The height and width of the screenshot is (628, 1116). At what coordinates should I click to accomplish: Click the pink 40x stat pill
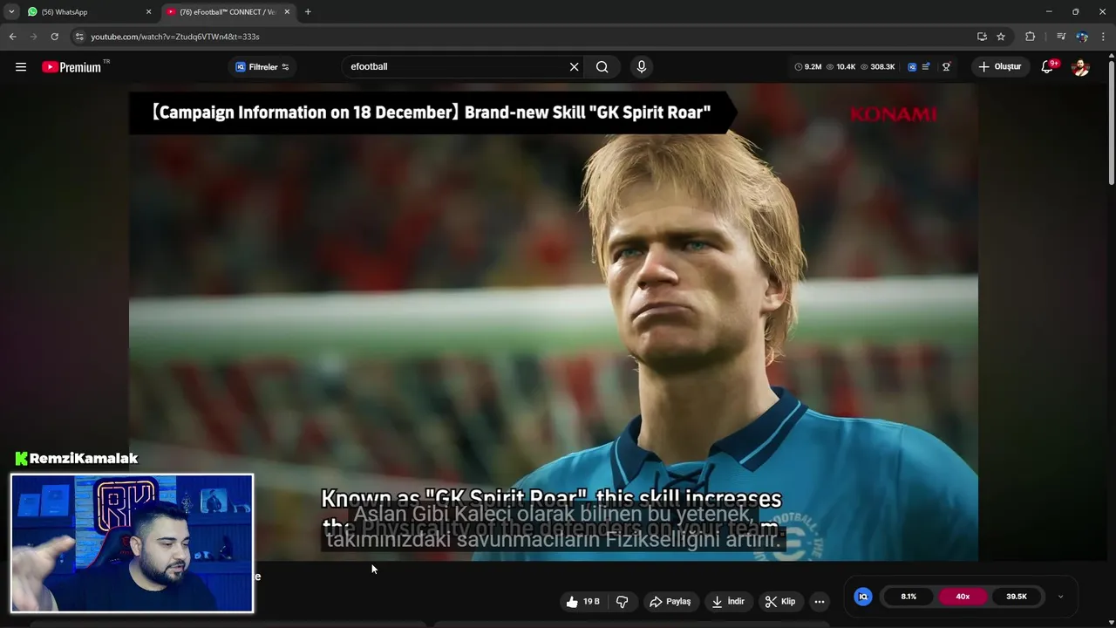[x=963, y=597]
